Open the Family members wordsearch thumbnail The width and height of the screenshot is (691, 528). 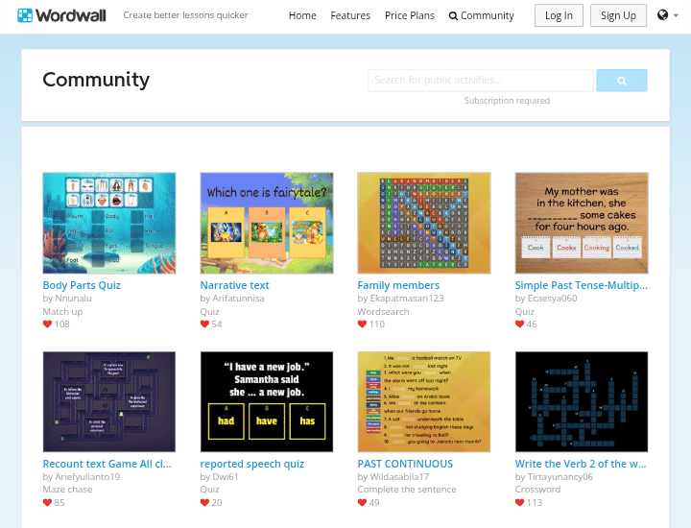tap(424, 223)
